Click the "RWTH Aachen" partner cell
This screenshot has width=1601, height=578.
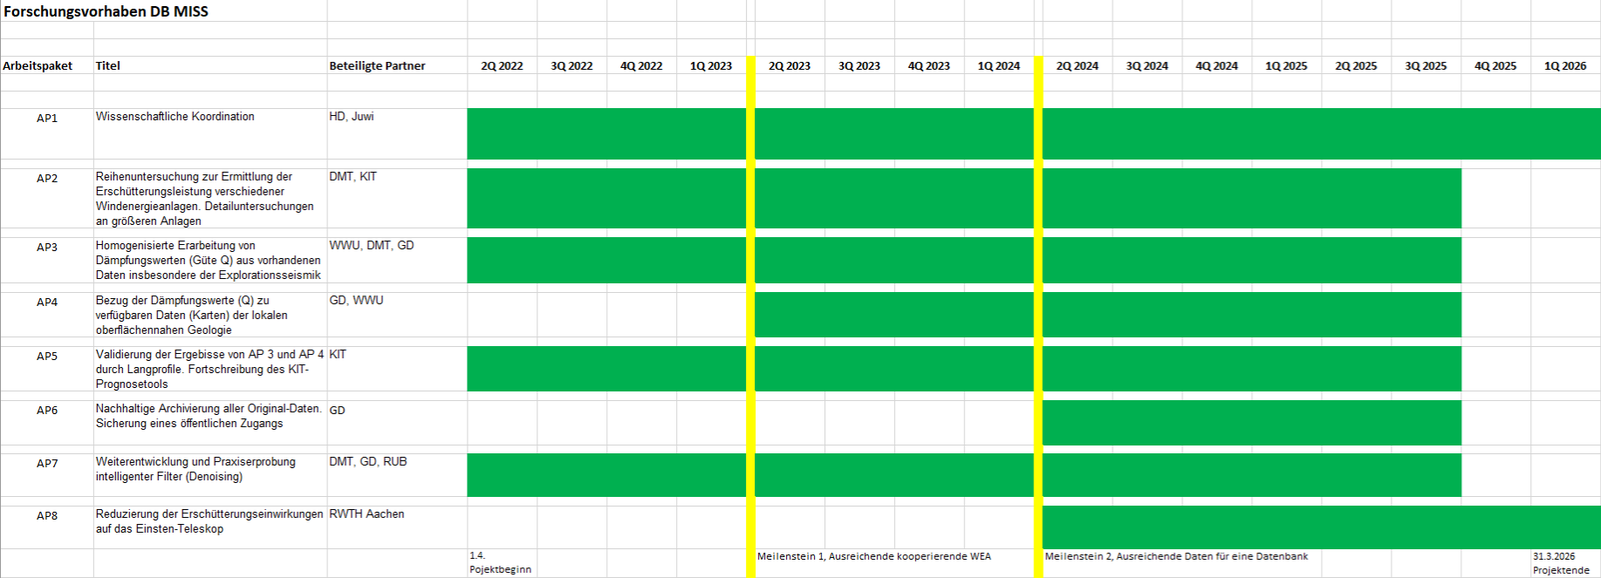(366, 513)
